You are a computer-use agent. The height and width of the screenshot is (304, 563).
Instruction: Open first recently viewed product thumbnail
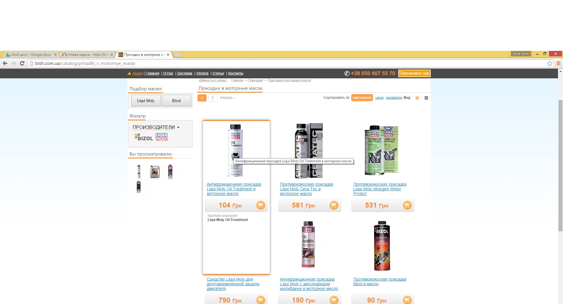(x=139, y=172)
